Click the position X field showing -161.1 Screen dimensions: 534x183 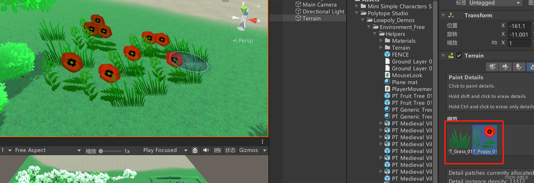tap(519, 26)
